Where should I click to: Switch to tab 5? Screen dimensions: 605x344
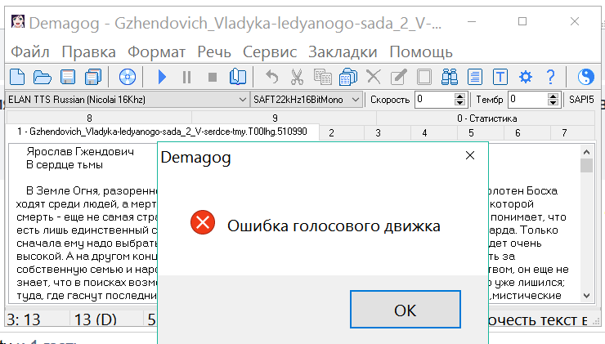(471, 133)
